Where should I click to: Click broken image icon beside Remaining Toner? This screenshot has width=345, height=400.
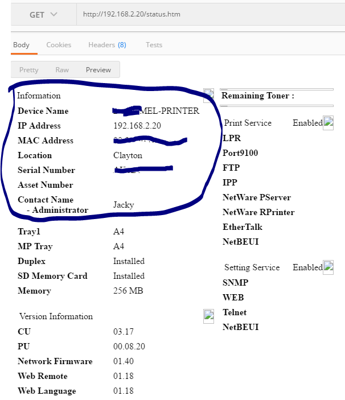click(209, 96)
